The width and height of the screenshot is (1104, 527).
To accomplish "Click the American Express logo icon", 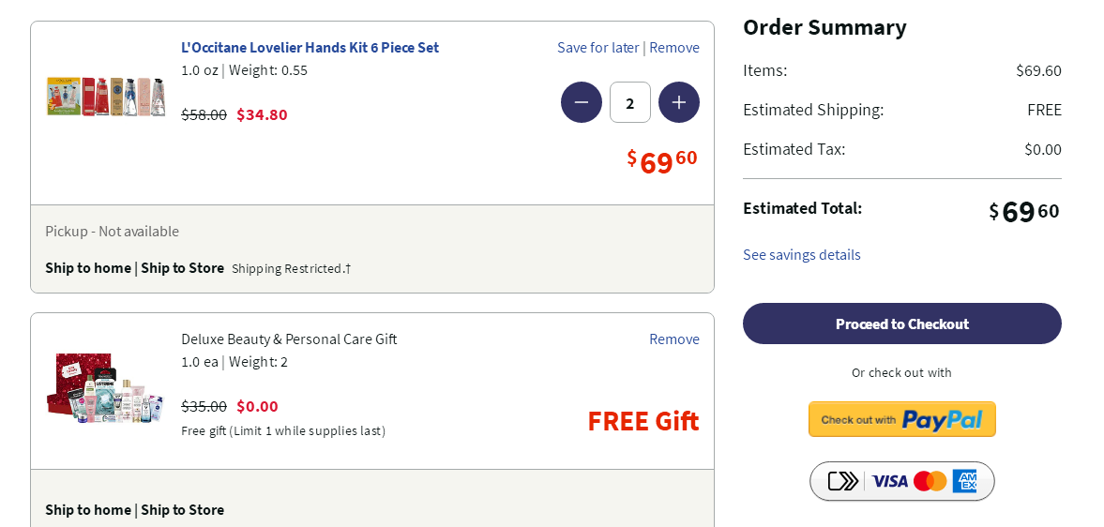I will [x=964, y=481].
